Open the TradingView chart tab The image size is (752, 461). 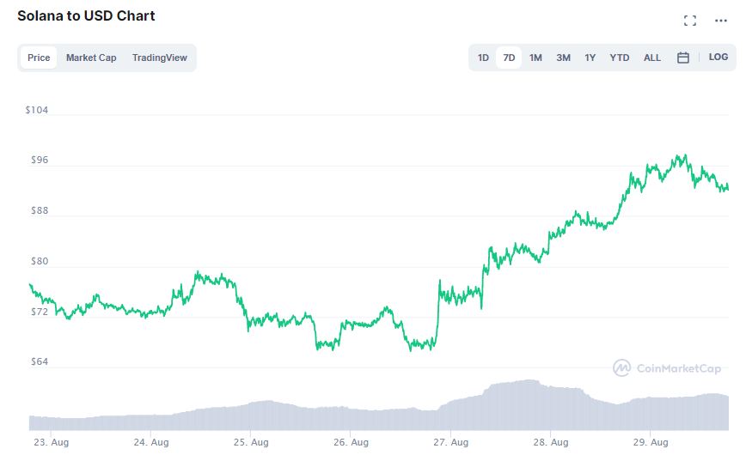[160, 58]
